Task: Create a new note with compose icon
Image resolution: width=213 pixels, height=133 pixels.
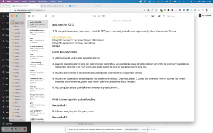Action: tap(53, 16)
